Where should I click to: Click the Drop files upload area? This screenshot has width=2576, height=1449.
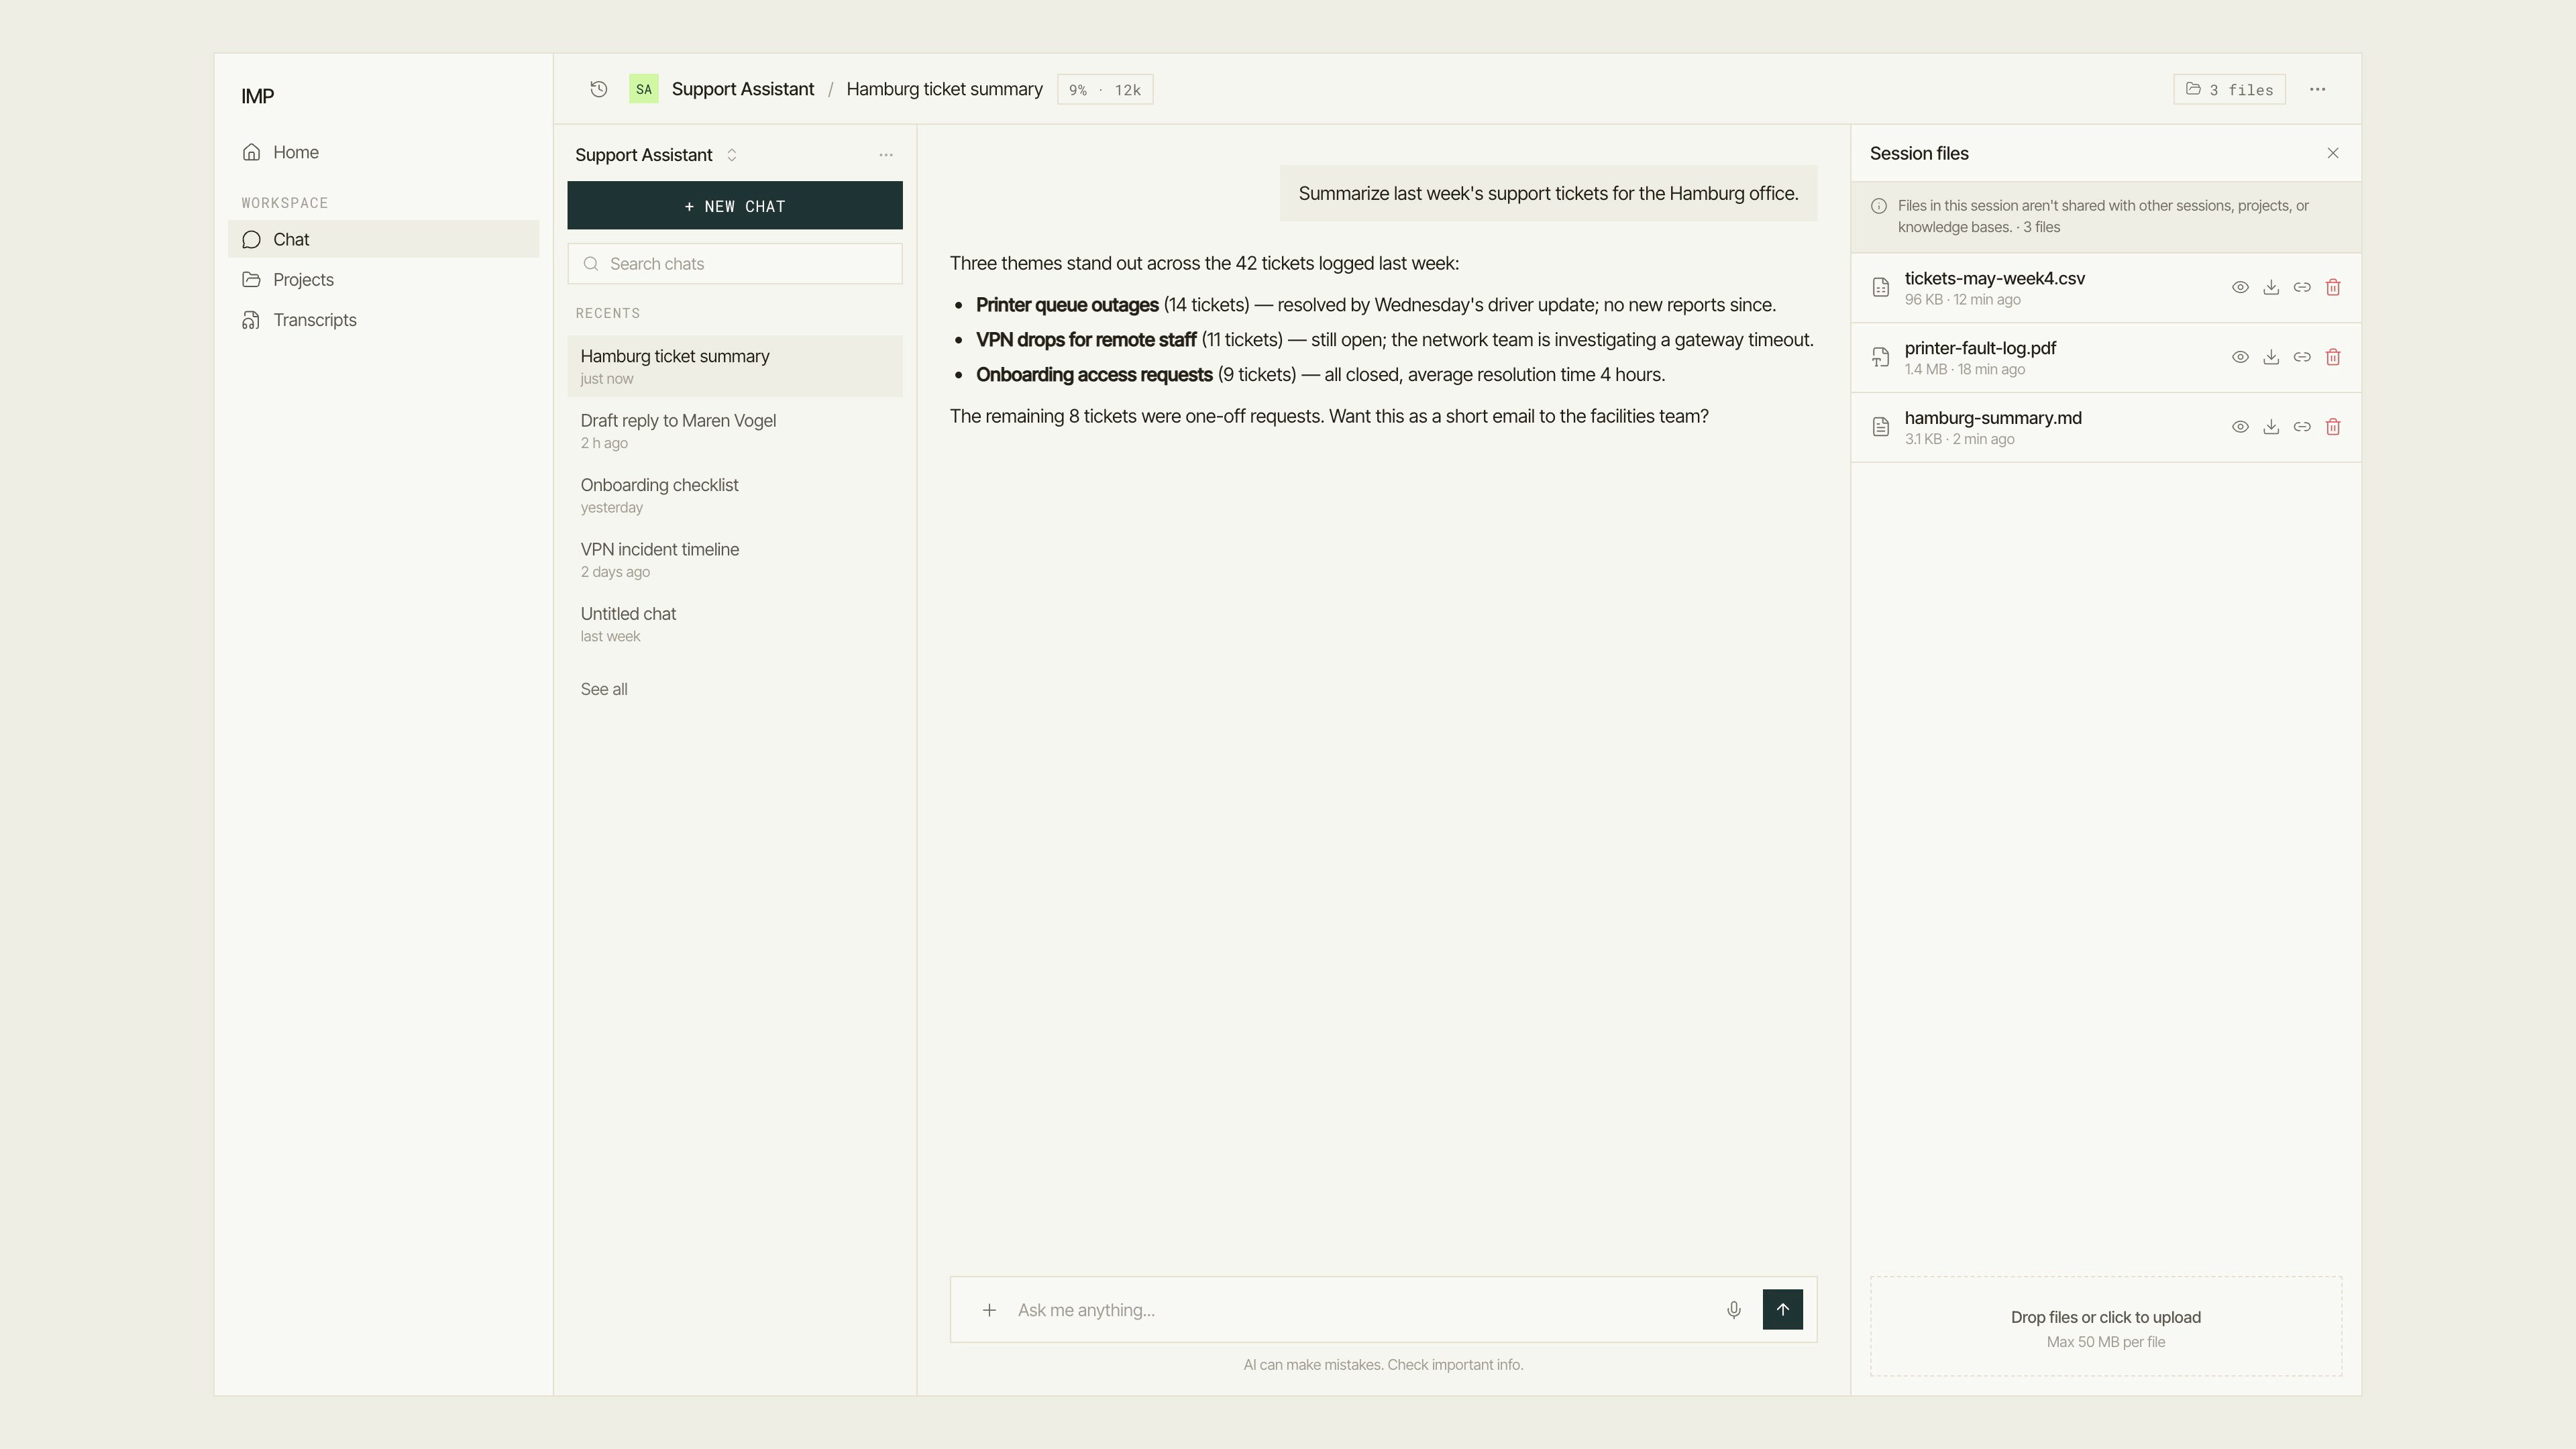point(2105,1326)
